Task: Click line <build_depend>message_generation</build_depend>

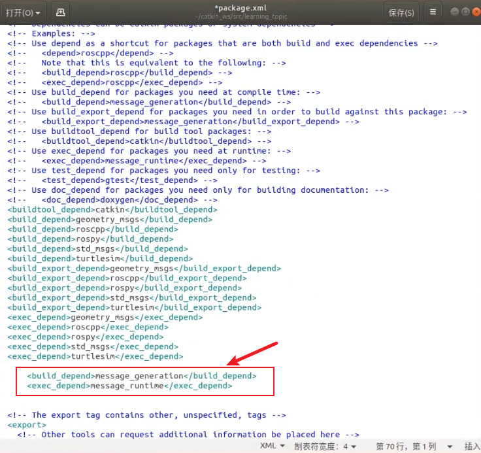Action: [x=142, y=377]
